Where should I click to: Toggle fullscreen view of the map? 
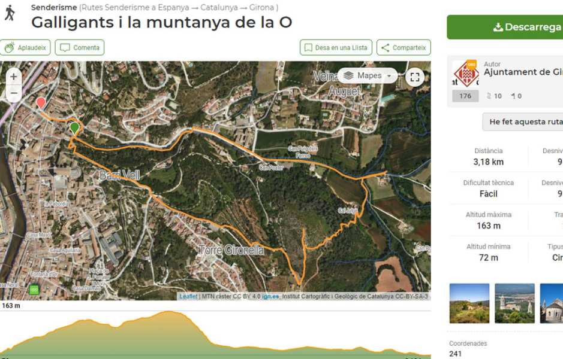coord(415,76)
